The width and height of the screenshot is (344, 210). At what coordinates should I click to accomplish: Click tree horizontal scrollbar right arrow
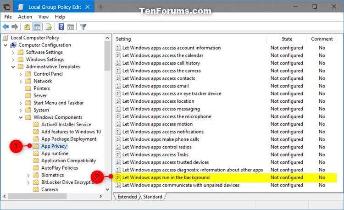[101, 196]
